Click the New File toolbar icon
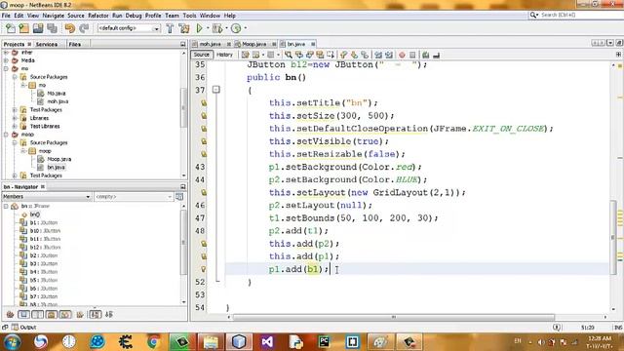The image size is (624, 351). tap(11, 28)
